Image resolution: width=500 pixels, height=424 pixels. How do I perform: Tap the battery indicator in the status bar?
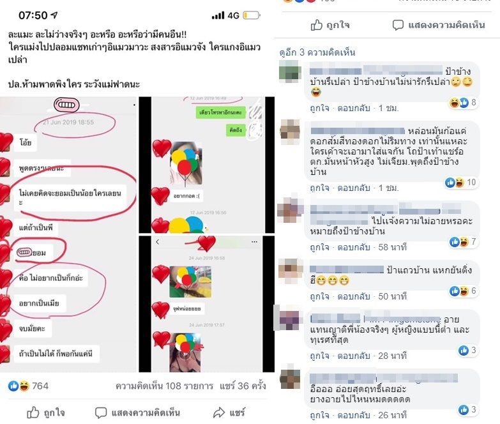coord(252,15)
